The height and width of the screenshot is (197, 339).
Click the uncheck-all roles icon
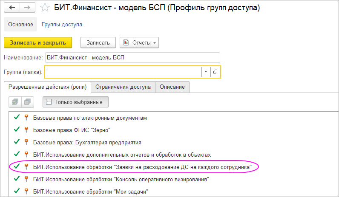click(28, 102)
